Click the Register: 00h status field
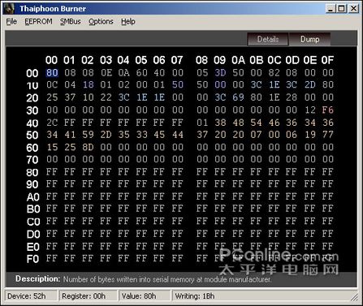This screenshot has width=363, height=306. tap(89, 296)
